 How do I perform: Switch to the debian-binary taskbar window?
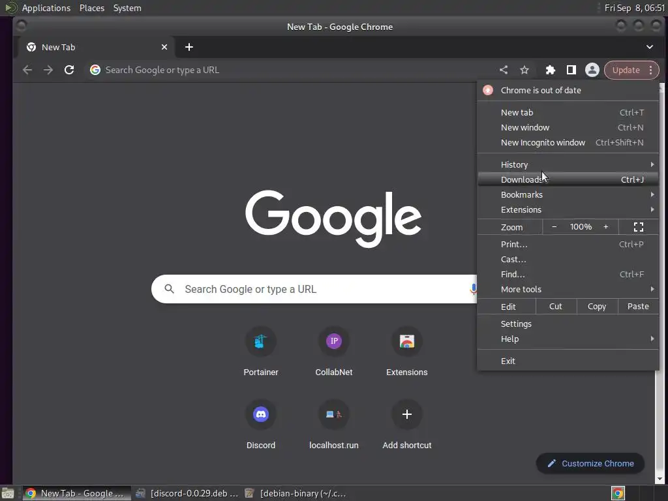296,493
